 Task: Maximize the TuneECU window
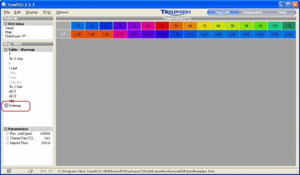289,4
